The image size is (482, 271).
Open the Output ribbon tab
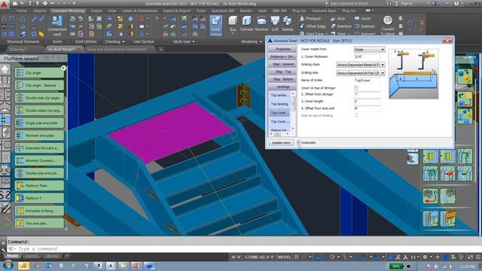(96, 11)
